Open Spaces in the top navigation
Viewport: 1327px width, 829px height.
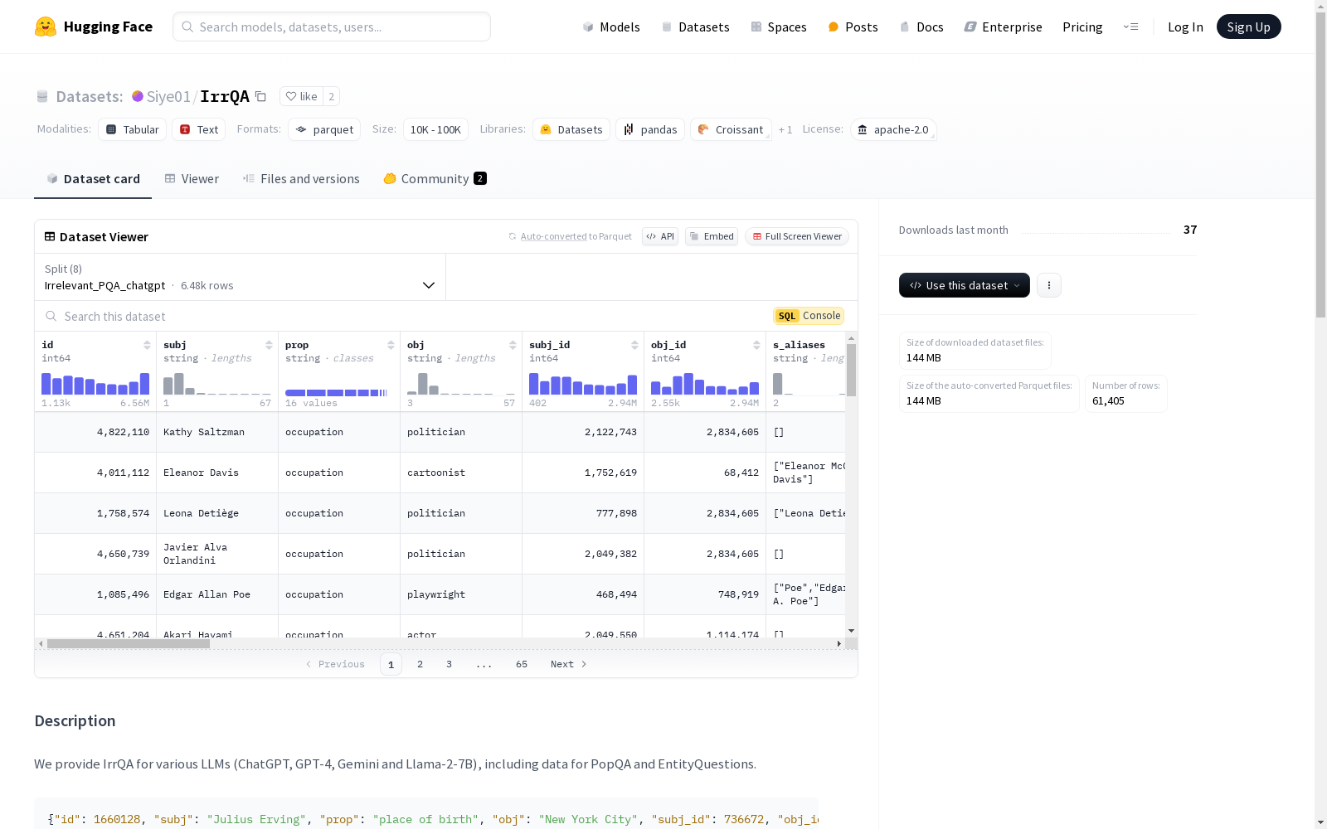pyautogui.click(x=779, y=27)
